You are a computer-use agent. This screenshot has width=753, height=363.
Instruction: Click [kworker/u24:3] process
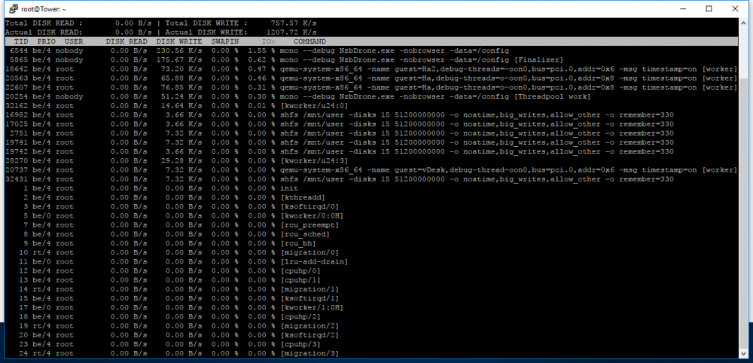tap(313, 161)
